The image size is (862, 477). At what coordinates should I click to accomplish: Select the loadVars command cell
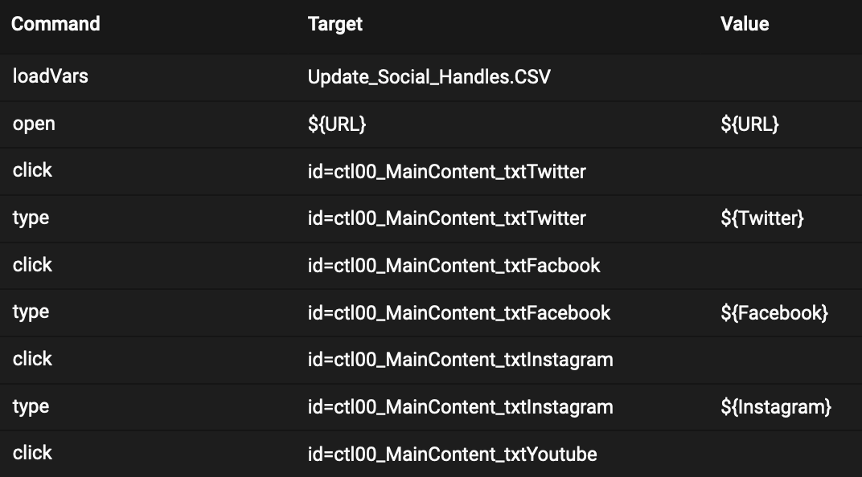(50, 77)
